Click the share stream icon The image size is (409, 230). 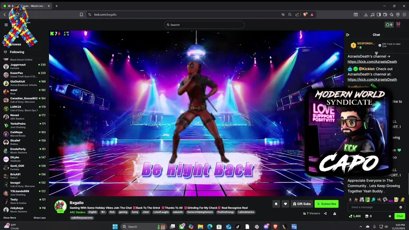coord(325,213)
